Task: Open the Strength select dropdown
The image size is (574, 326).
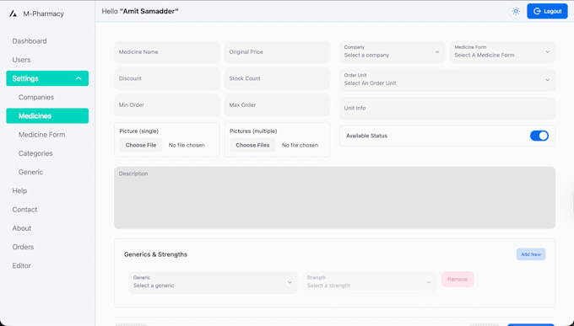Action: [x=369, y=282]
